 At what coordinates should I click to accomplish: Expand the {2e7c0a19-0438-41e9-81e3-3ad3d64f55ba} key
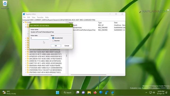pyautogui.click(x=26, y=50)
